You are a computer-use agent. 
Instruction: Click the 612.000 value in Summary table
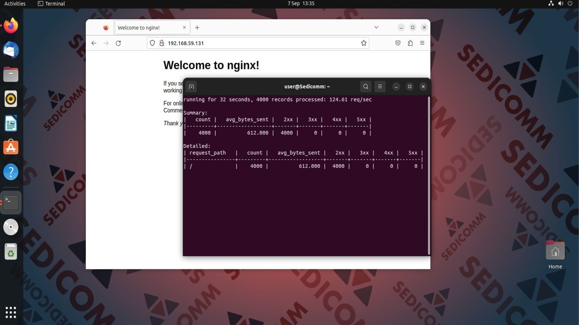point(258,133)
